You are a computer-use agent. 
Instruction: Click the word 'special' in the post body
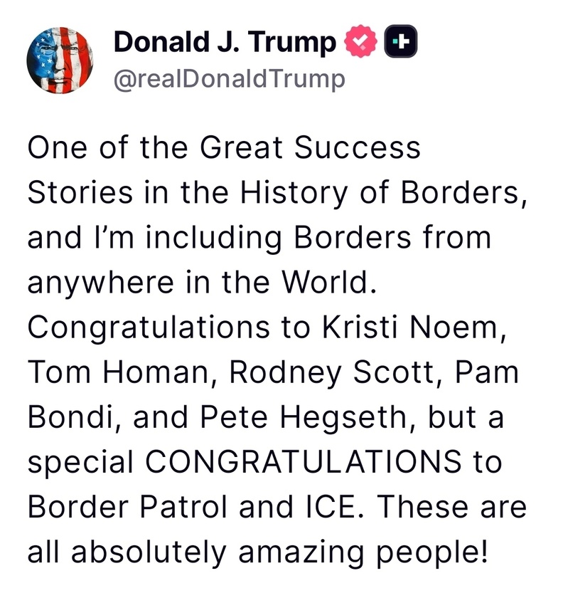[x=80, y=462]
